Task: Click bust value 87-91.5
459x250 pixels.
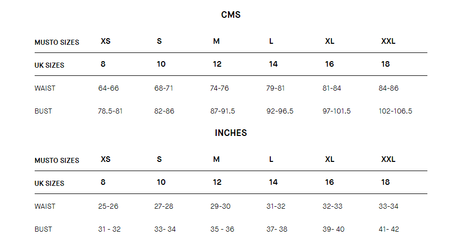Action: [x=222, y=111]
